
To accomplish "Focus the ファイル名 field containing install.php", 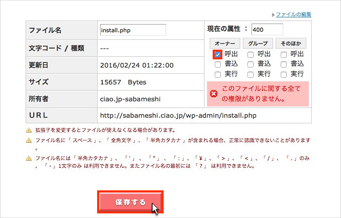I will click(133, 30).
